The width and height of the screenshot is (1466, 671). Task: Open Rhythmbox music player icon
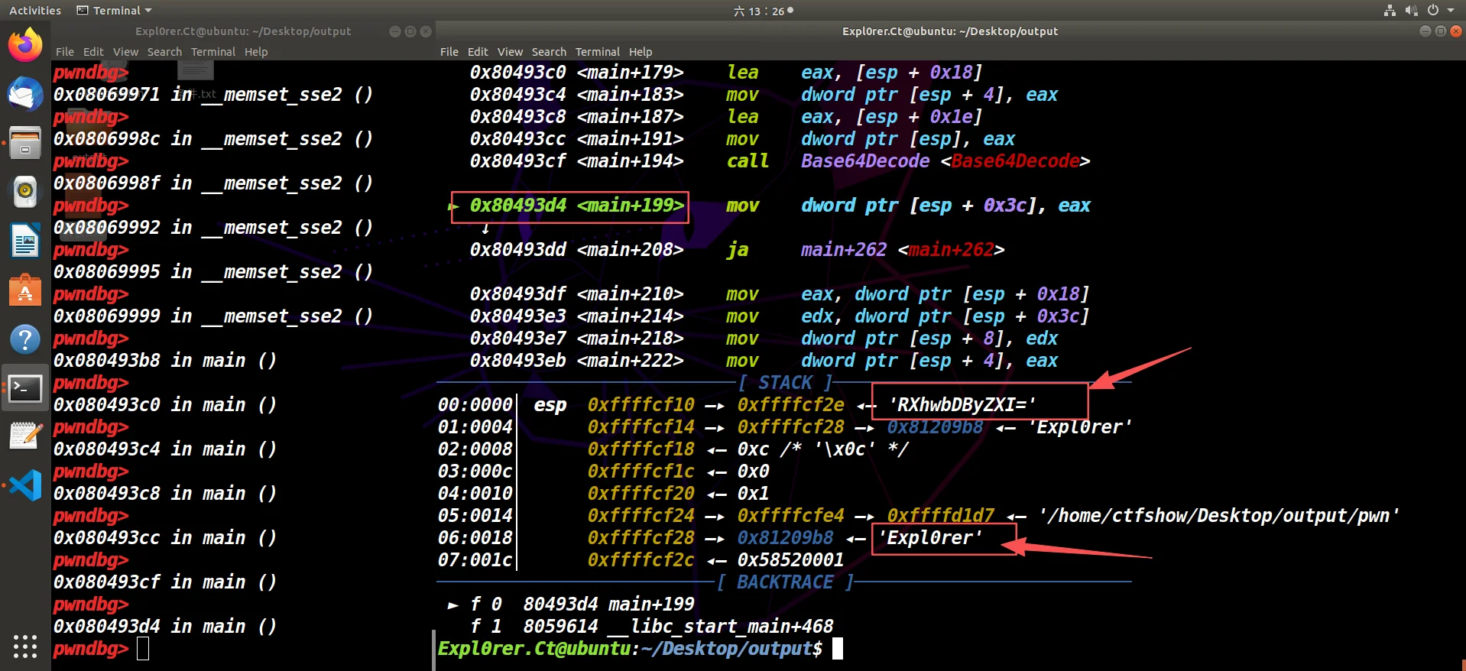coord(25,191)
